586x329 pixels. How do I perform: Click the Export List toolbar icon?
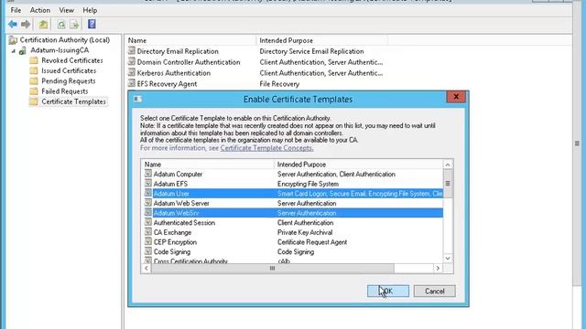point(74,25)
